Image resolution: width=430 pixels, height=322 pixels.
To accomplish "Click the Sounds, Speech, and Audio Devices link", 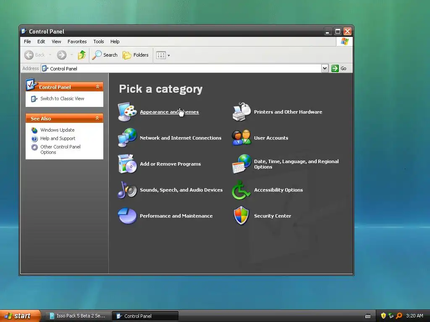I will (181, 190).
